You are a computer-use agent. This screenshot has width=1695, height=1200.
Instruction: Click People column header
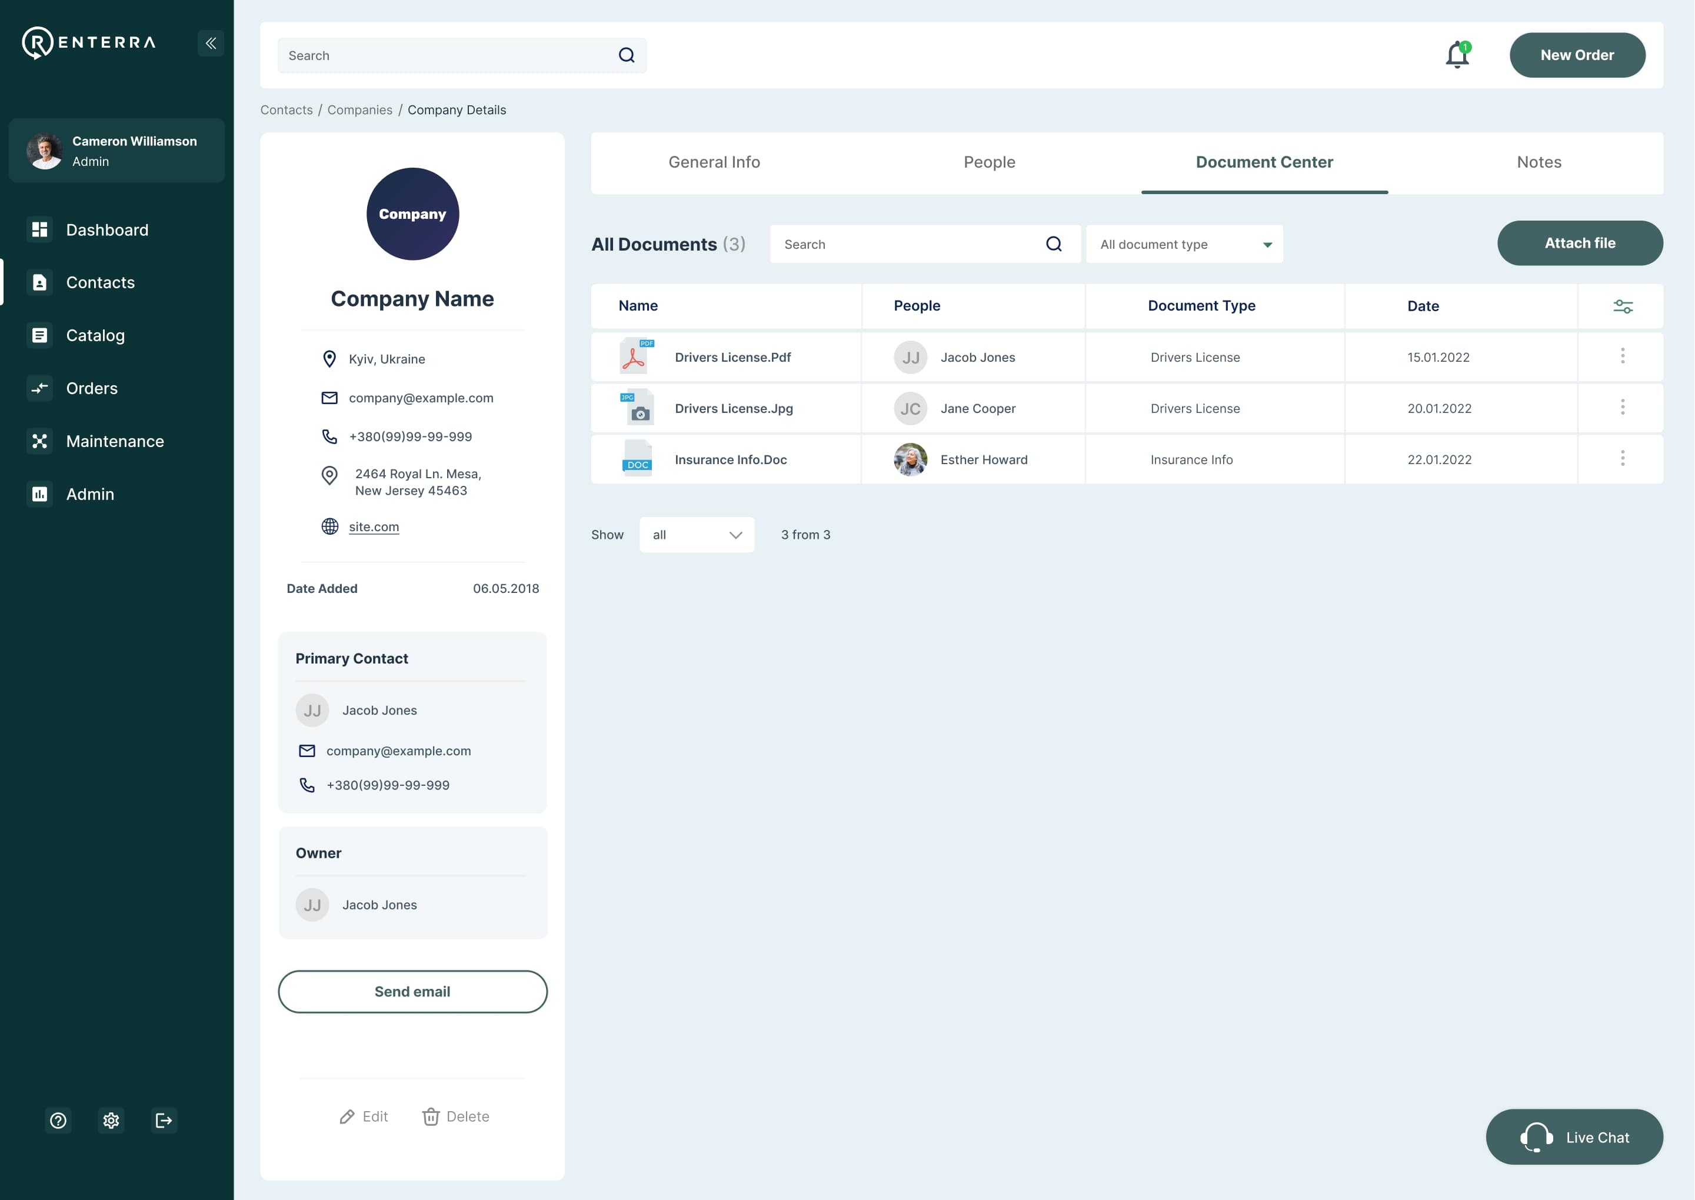tap(916, 305)
